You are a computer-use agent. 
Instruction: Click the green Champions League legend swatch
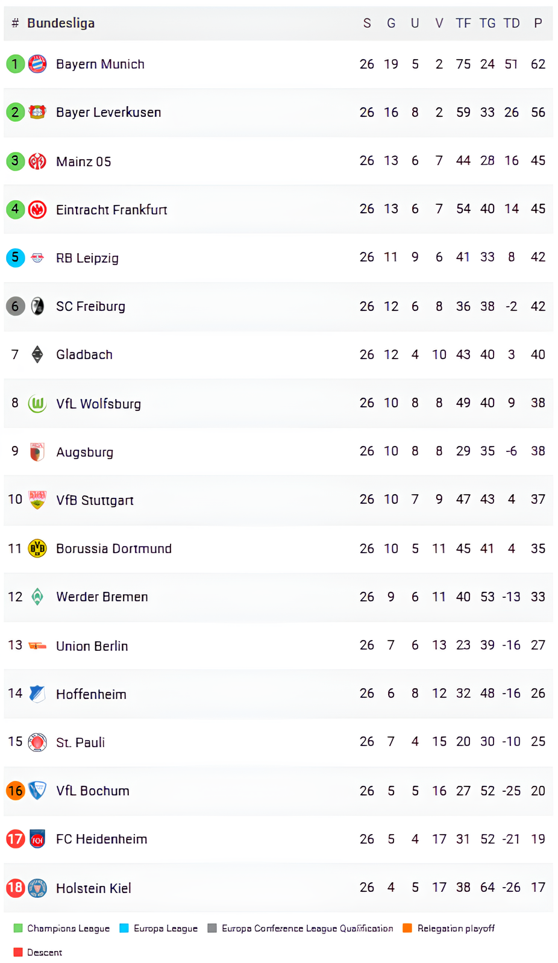[17, 928]
